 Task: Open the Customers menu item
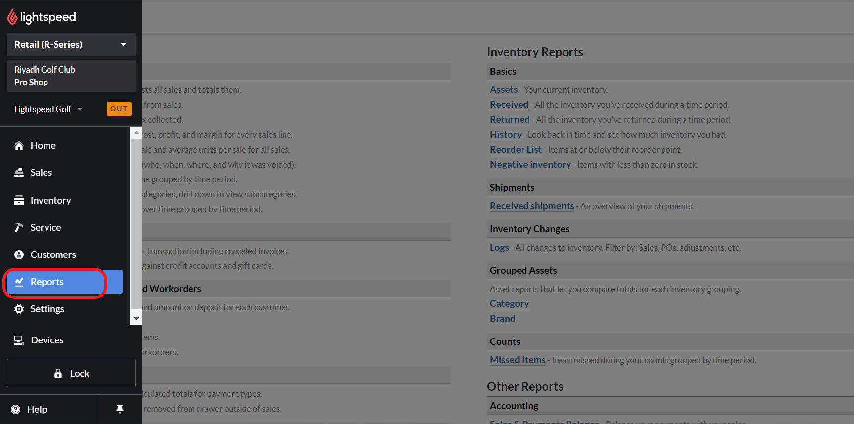(65, 254)
